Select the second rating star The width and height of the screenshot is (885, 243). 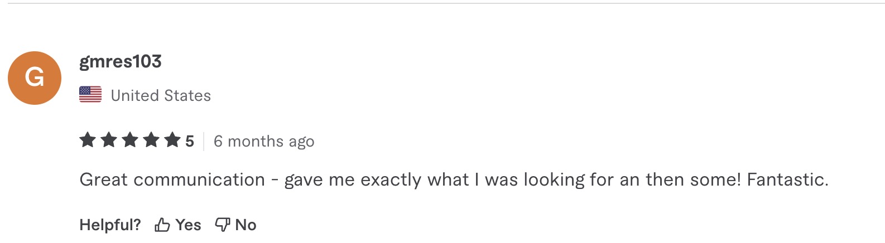point(109,140)
